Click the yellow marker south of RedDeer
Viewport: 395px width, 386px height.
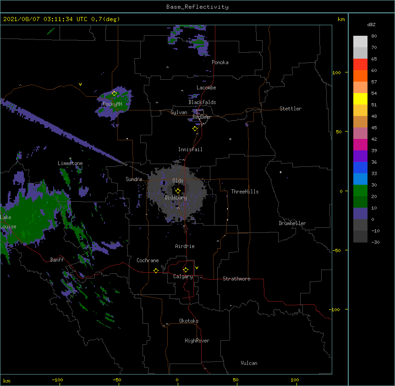click(195, 129)
